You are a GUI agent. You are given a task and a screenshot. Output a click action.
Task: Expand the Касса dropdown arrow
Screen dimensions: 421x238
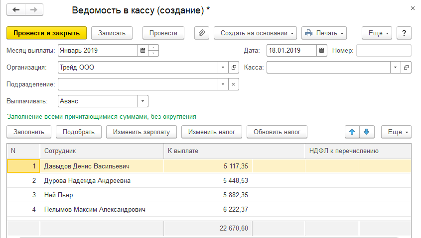[395, 68]
